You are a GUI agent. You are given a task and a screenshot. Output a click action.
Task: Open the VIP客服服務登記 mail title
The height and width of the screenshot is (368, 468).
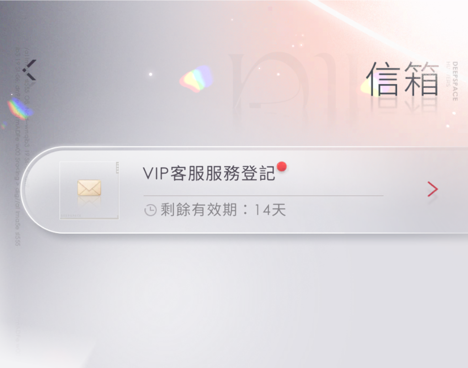[208, 173]
